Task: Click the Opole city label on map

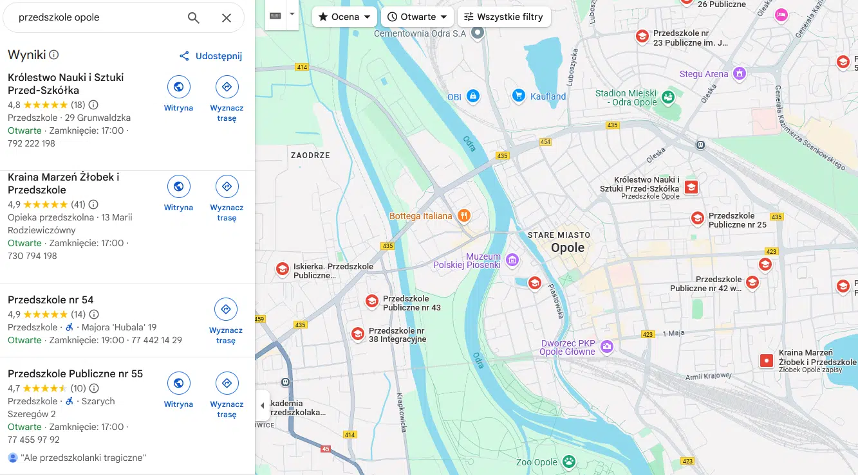Action: [568, 248]
